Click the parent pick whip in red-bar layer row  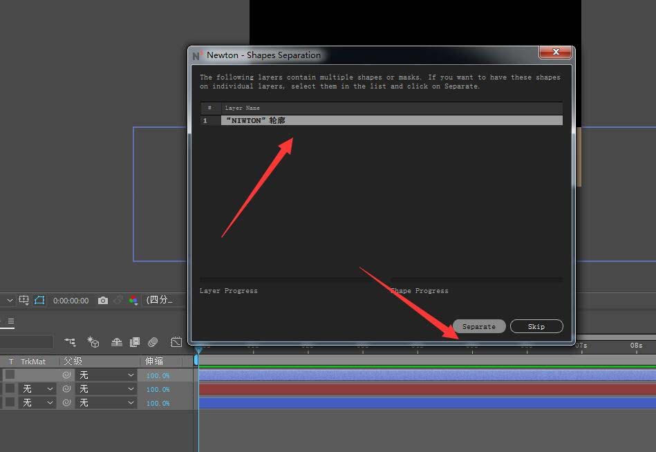[x=66, y=389]
